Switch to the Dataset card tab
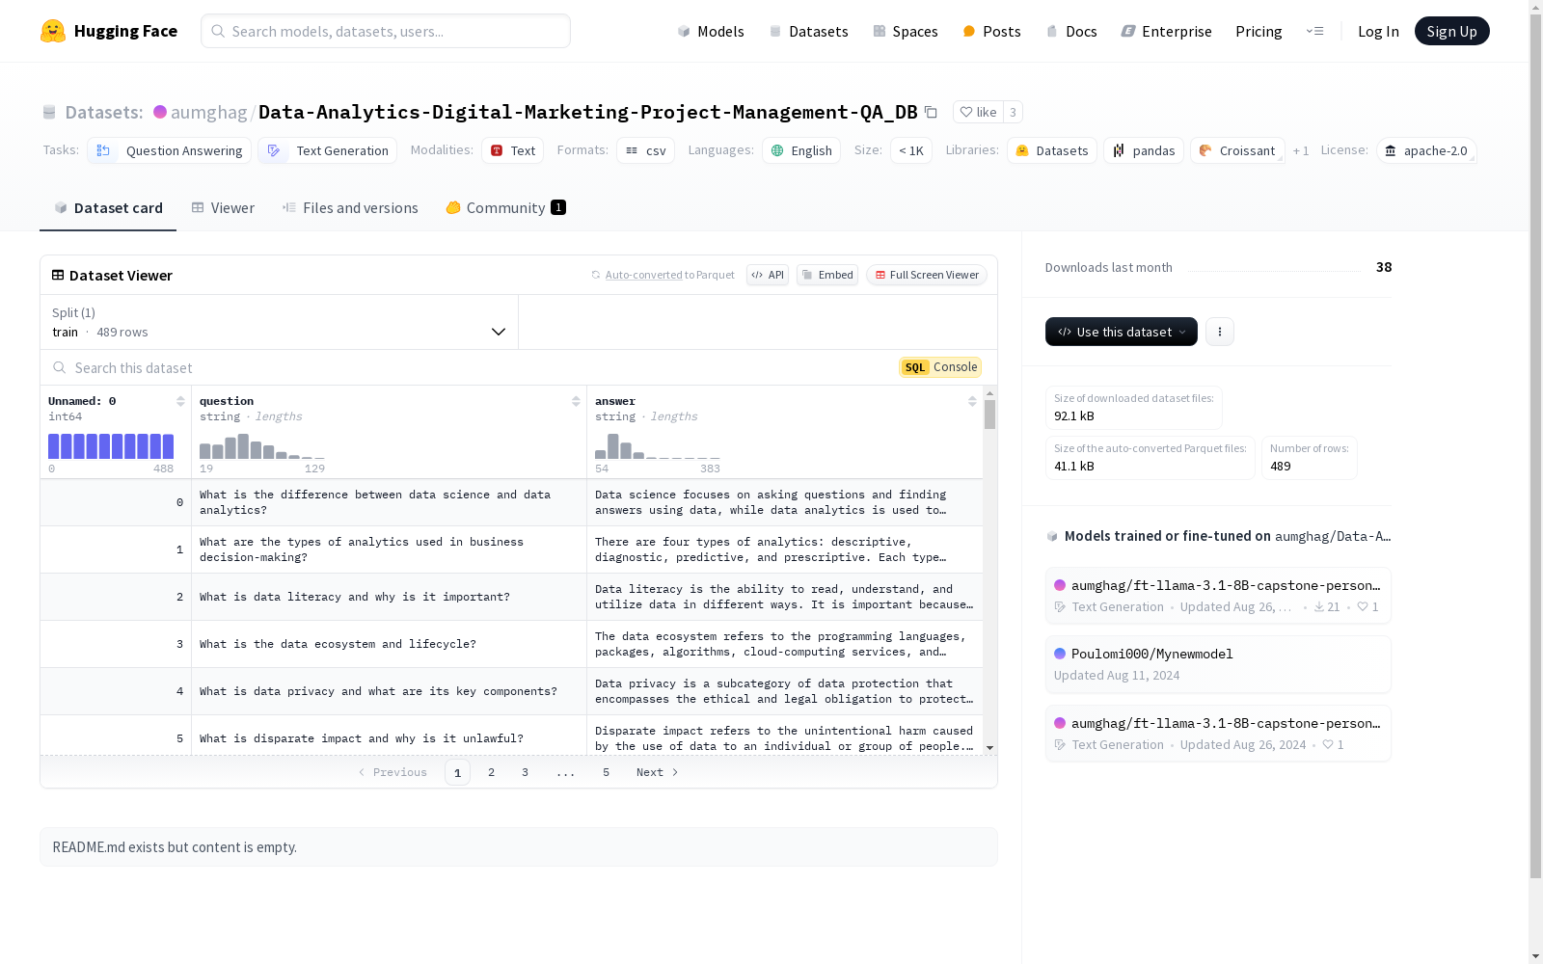 coord(108,208)
